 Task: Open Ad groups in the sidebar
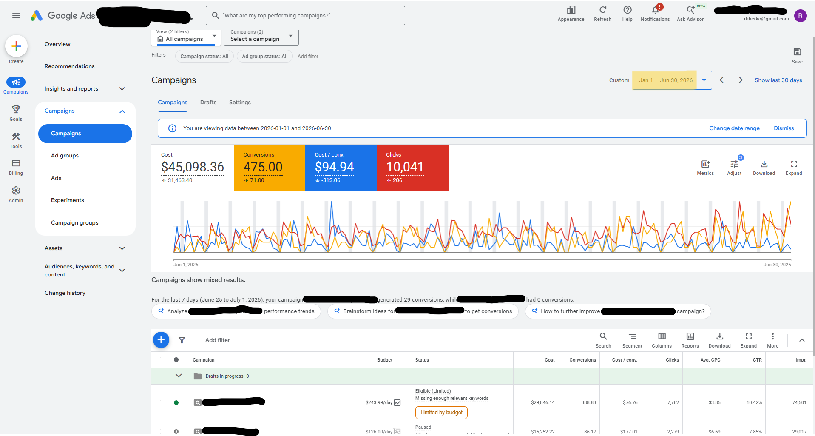point(65,156)
